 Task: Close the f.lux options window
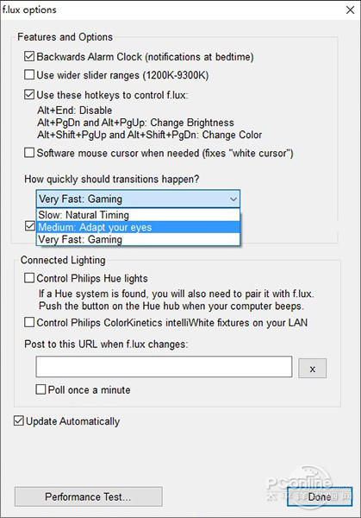(350, 9)
